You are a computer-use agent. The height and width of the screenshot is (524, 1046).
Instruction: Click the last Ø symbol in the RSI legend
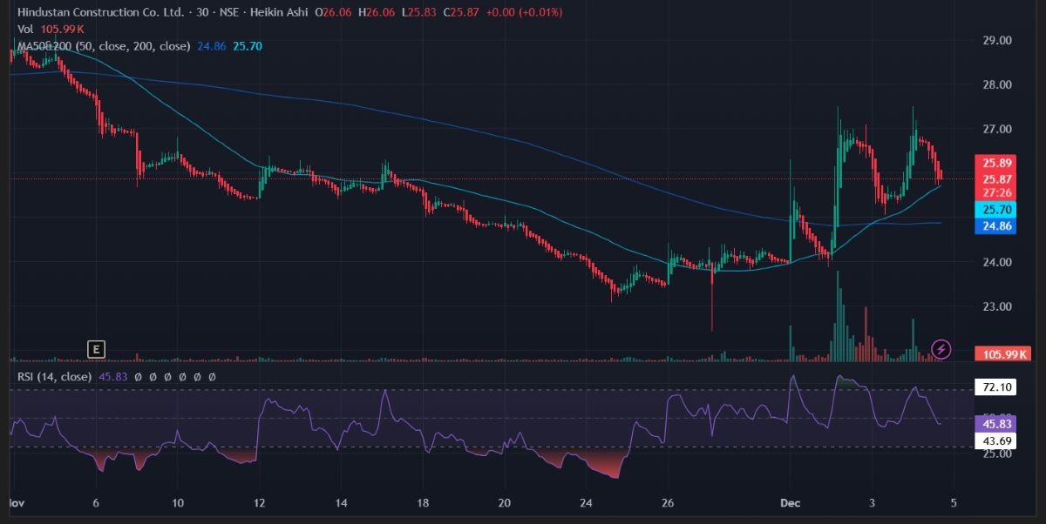click(212, 375)
